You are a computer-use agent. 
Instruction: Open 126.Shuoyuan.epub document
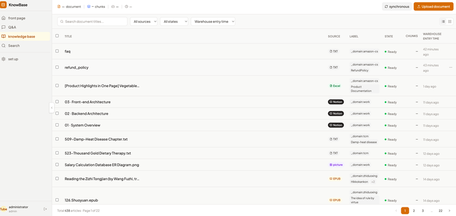(81, 200)
